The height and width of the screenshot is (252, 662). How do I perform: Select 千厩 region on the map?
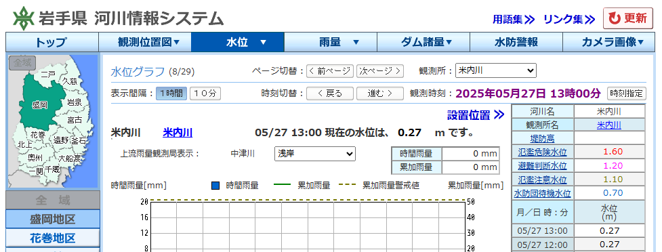coord(52,169)
